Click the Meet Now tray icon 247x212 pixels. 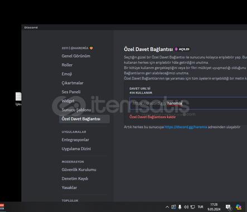(x=173, y=207)
